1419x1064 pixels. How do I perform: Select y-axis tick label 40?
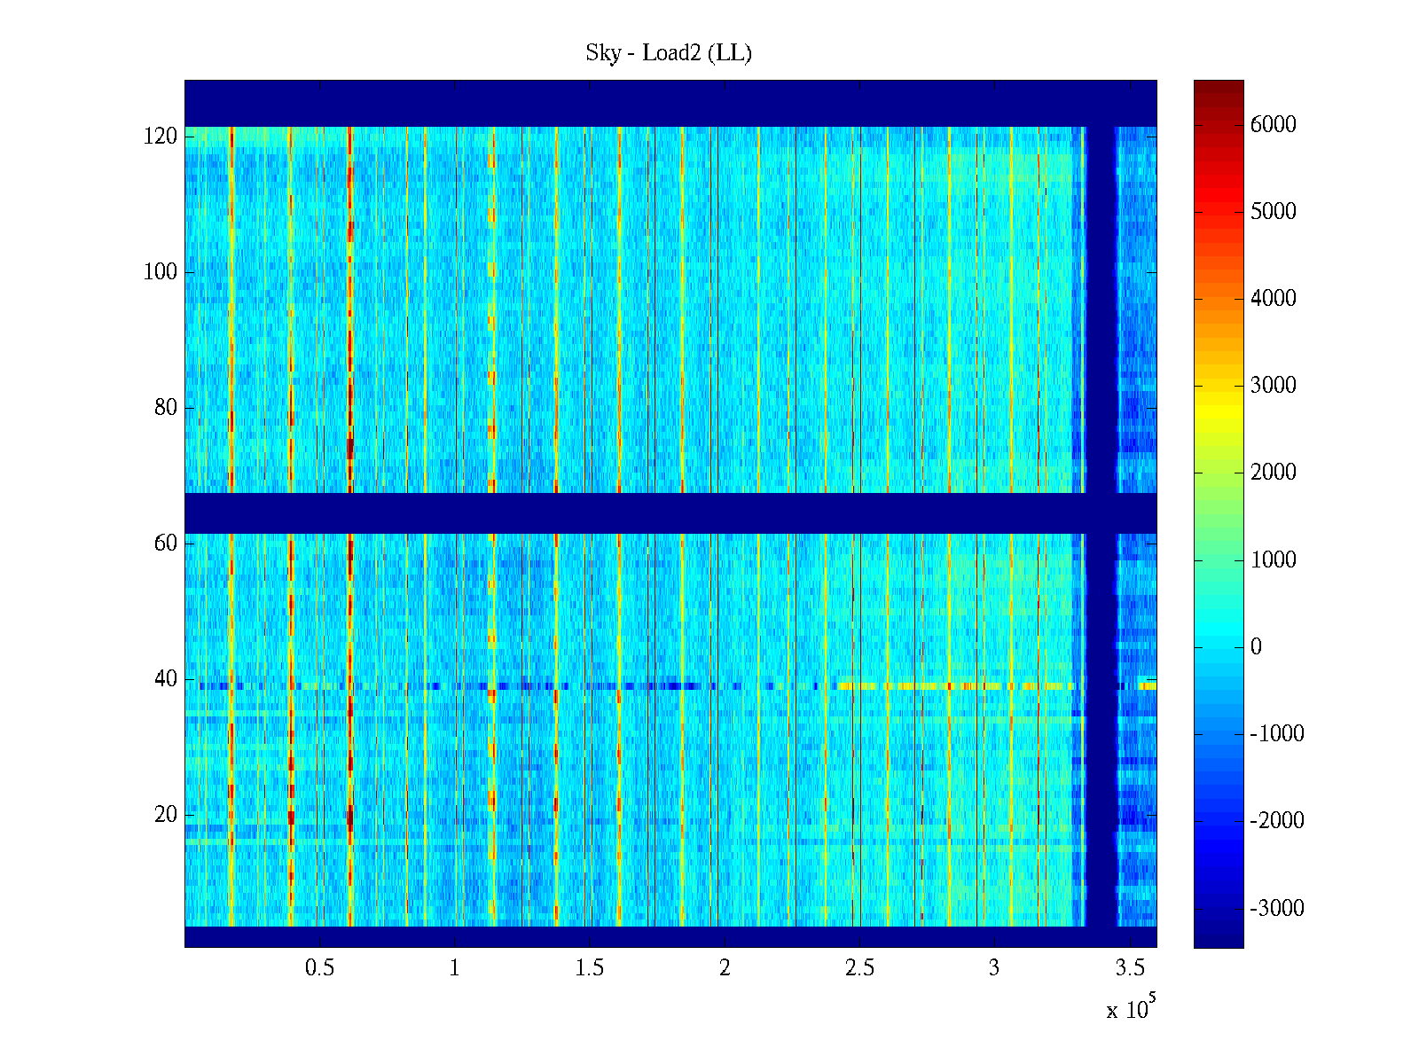(166, 679)
